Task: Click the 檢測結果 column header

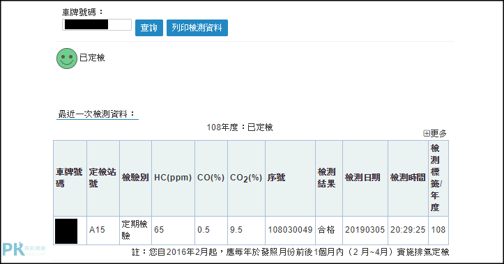Action: point(329,178)
